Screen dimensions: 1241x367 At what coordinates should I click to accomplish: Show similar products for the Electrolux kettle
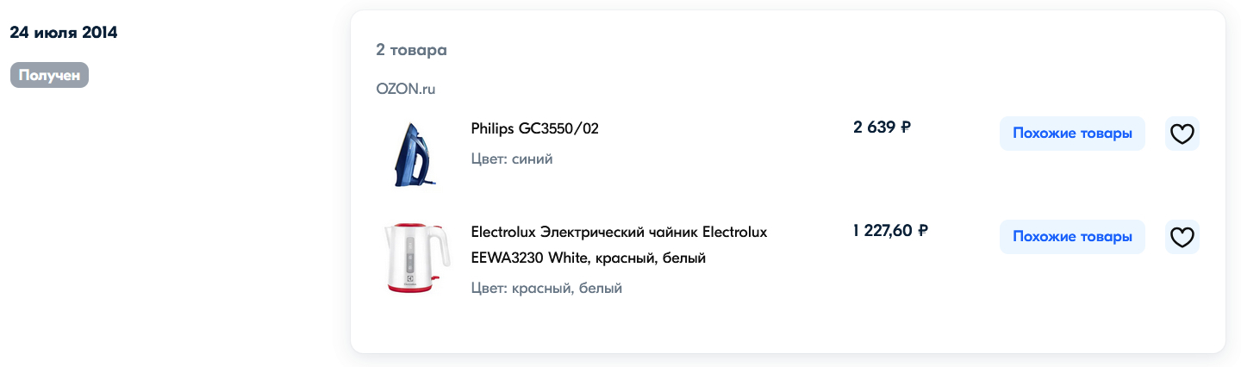(x=1072, y=237)
